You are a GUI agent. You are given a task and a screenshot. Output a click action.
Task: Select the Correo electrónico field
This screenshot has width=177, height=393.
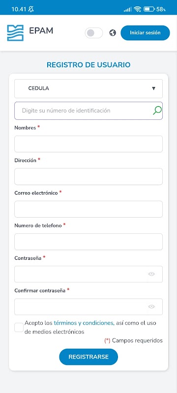point(88,209)
